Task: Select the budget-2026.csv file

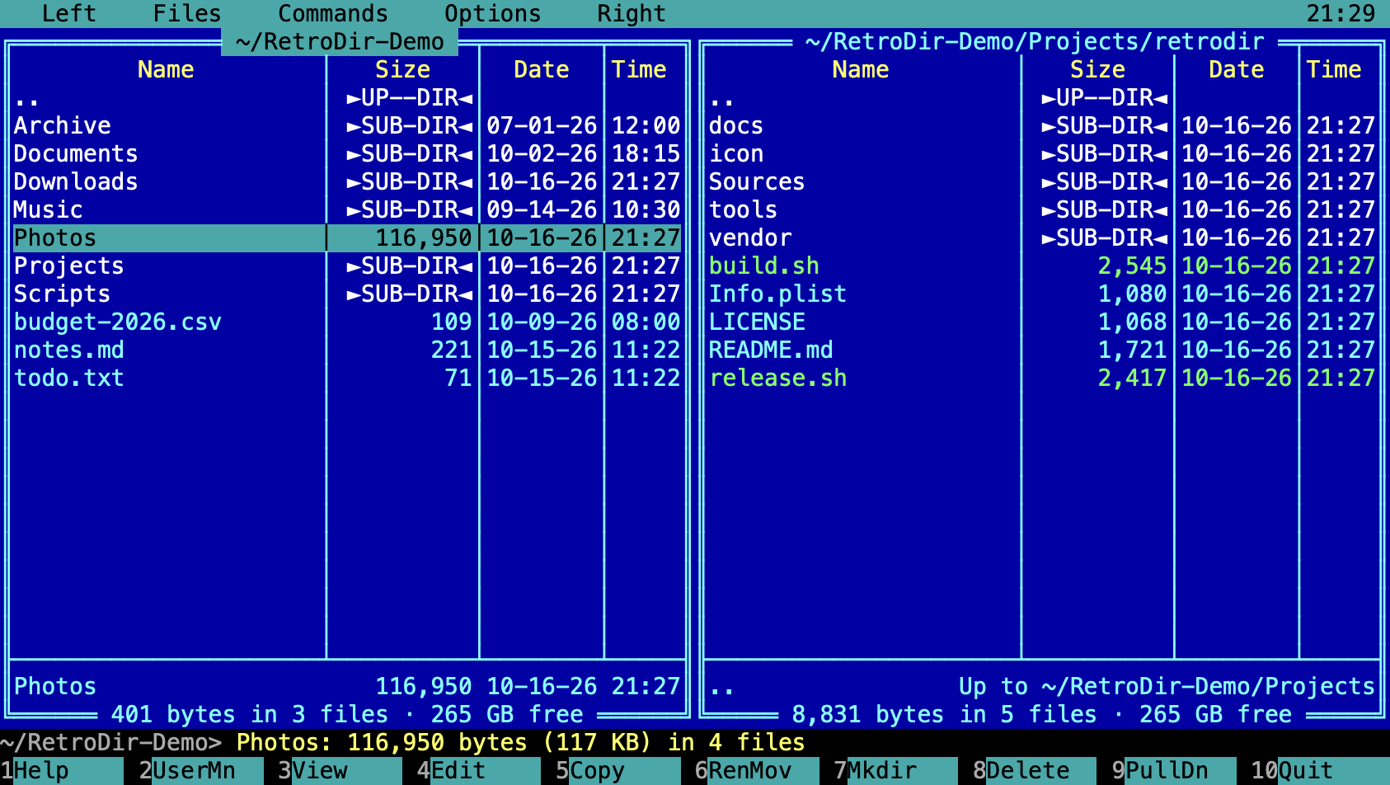Action: 347,322
